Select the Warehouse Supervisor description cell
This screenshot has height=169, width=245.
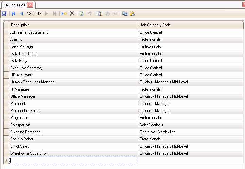(x=74, y=153)
